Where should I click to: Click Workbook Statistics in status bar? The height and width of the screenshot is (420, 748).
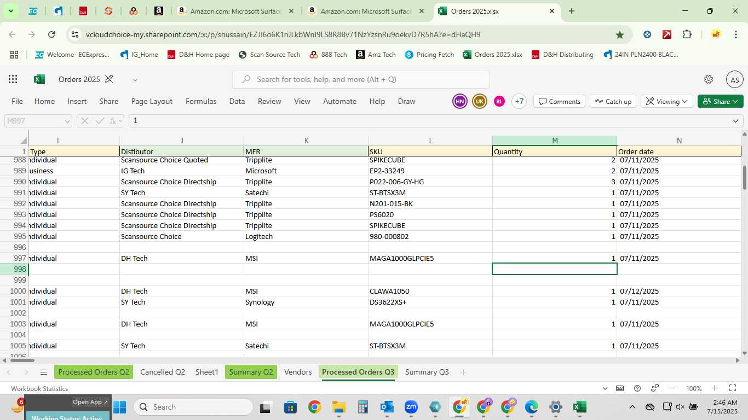pyautogui.click(x=39, y=388)
